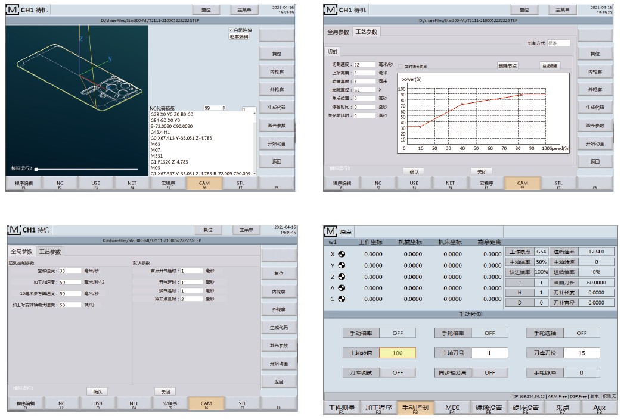This screenshot has width=624, height=420.
Task: Click the M logo in the power curve panel
Action: point(330,10)
